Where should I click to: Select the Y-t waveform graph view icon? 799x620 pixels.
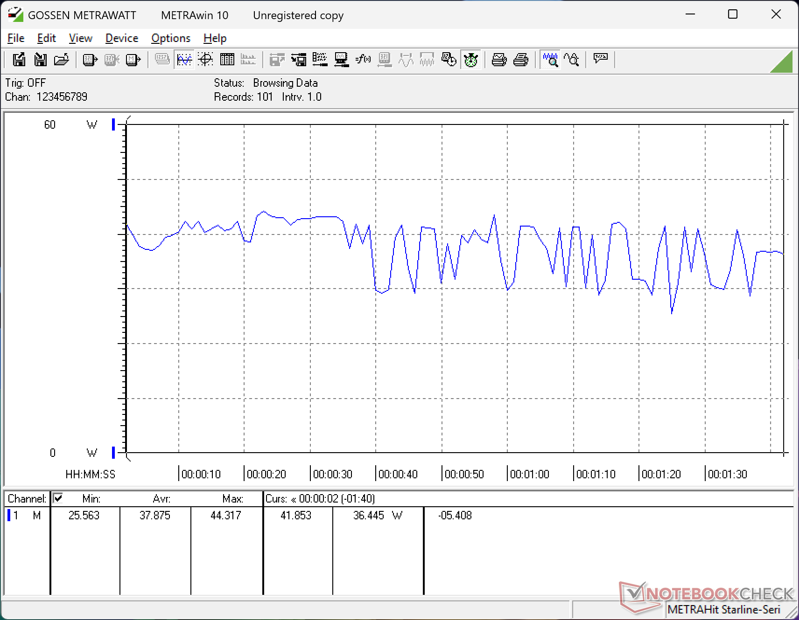pos(184,60)
